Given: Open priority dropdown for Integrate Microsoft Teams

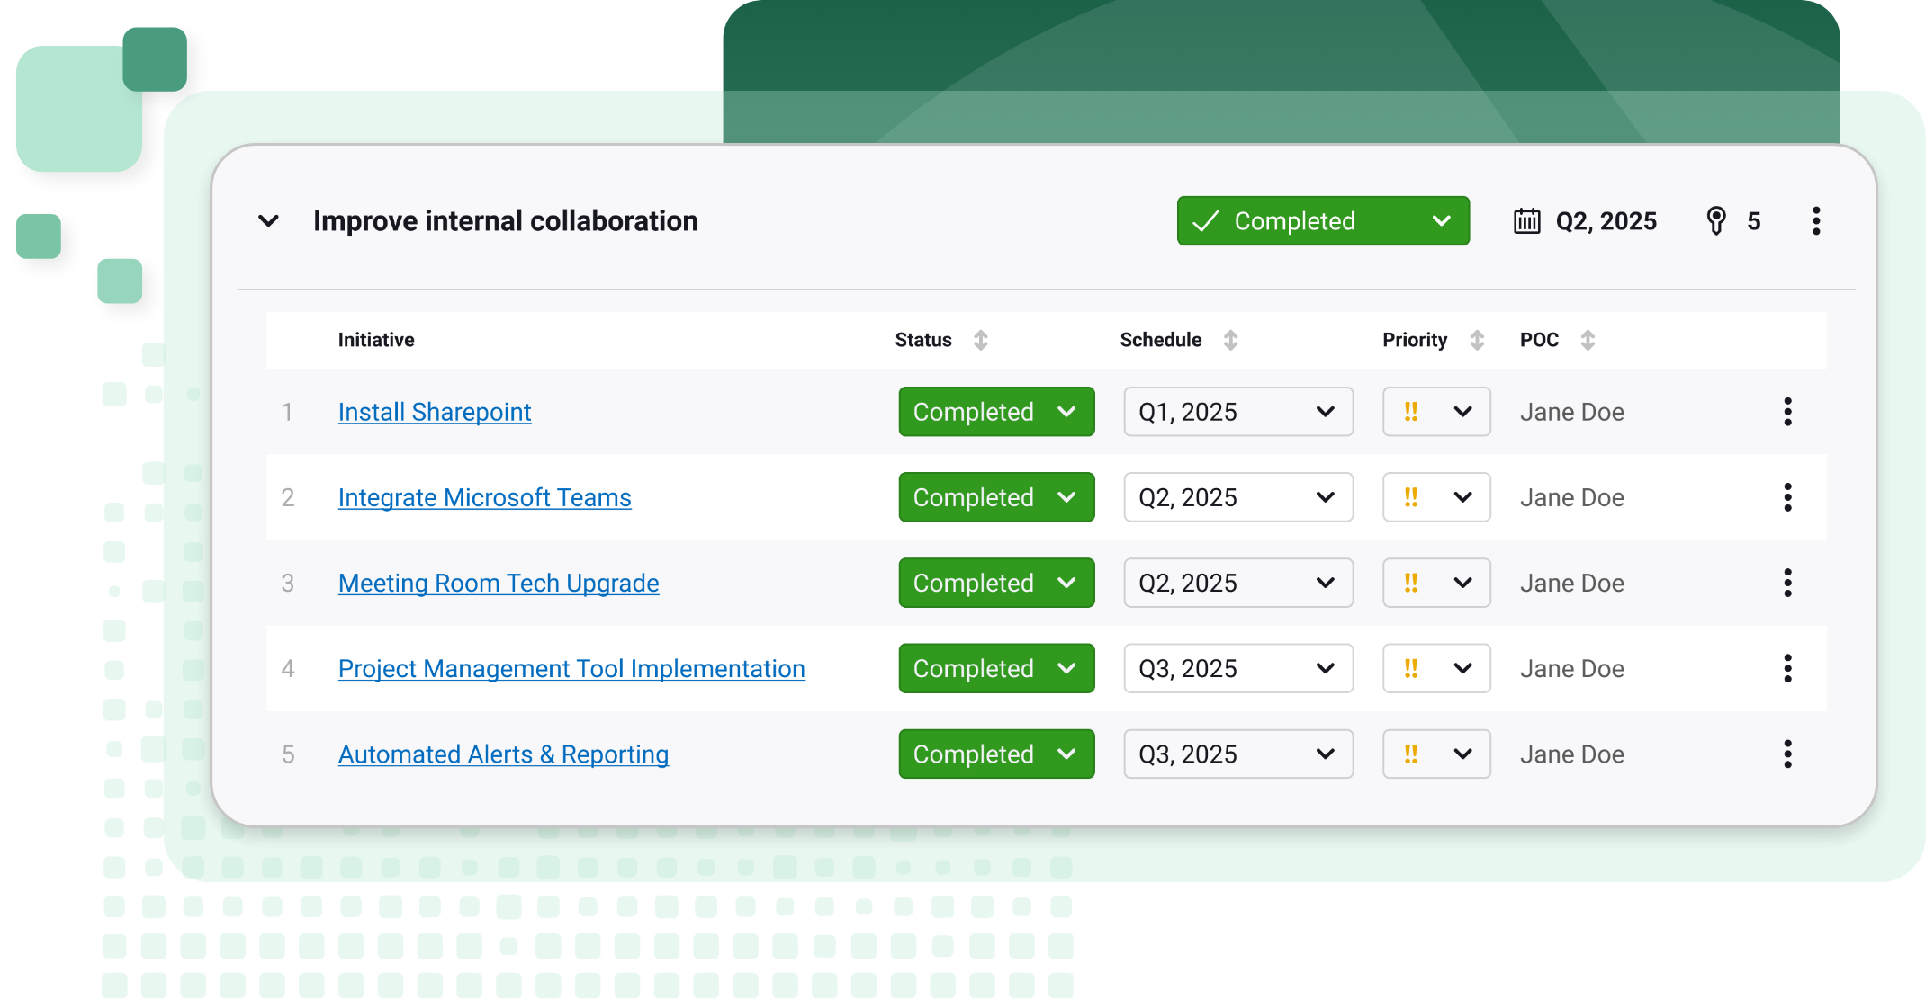Looking at the screenshot, I should pos(1436,497).
